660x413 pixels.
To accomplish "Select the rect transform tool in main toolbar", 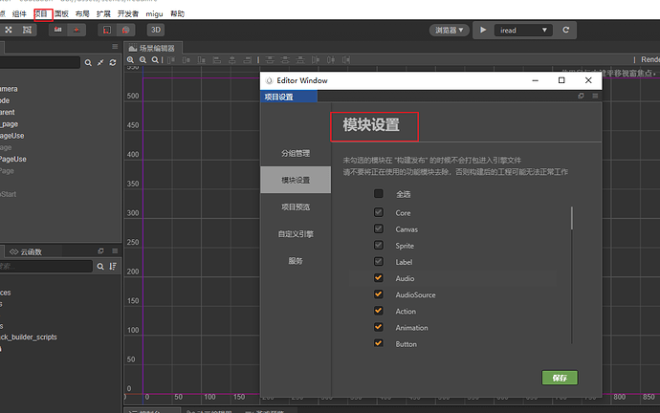I will (x=28, y=30).
